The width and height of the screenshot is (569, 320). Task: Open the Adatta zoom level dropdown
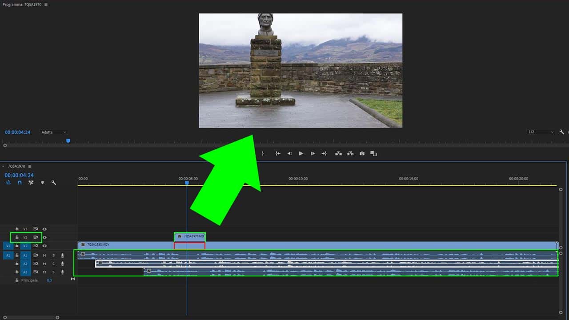(x=54, y=132)
